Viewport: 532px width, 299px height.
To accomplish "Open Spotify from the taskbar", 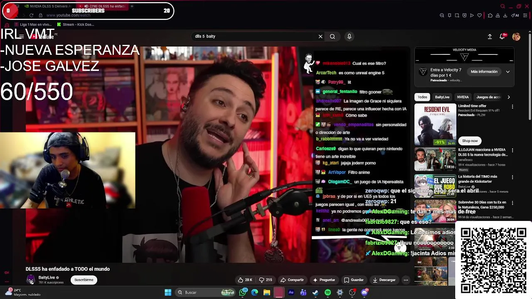I will click(x=328, y=292).
